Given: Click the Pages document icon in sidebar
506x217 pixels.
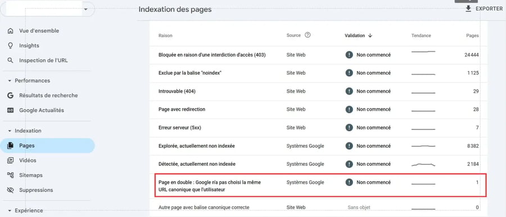Looking at the screenshot, I should point(10,146).
